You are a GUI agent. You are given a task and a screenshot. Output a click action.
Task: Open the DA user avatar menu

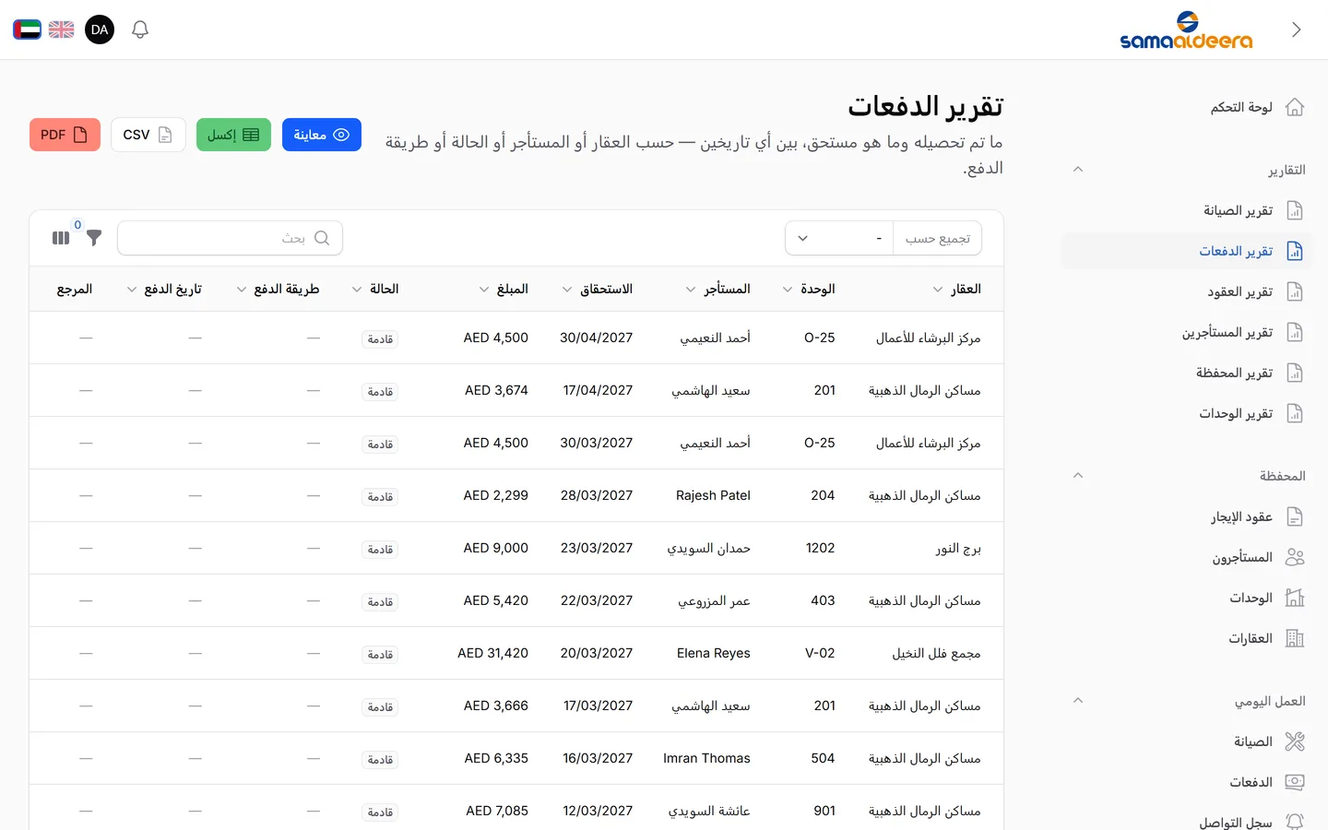click(100, 30)
